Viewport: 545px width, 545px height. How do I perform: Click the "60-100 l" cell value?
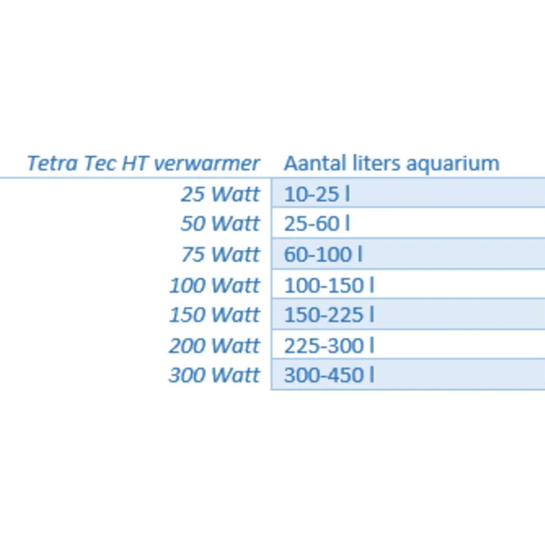coord(323,255)
